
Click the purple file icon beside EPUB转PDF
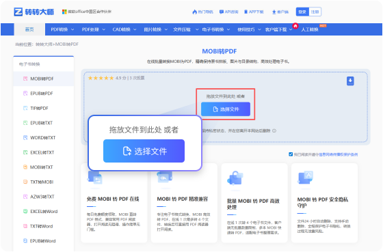[25, 93]
